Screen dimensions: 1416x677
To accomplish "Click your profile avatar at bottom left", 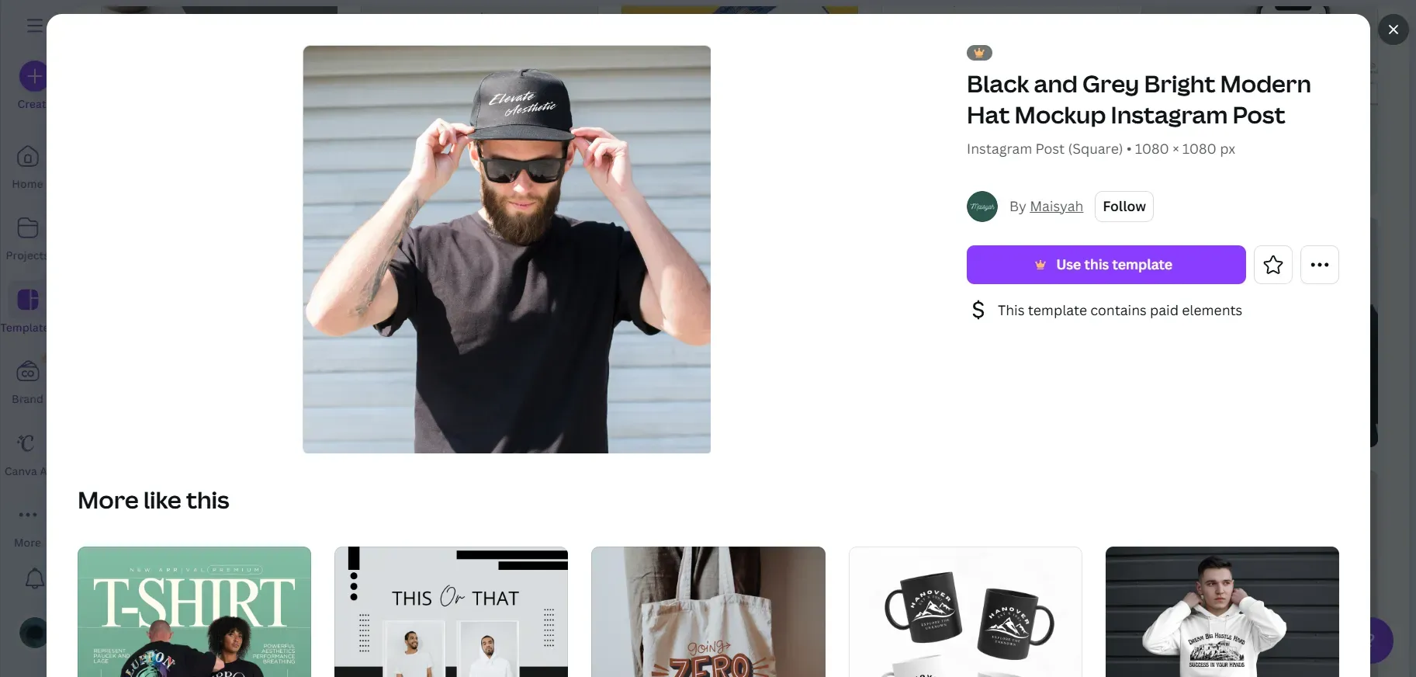I will tap(33, 633).
